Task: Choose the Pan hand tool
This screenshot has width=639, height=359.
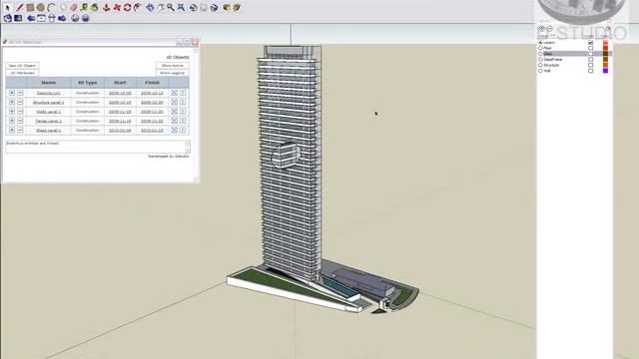Action: point(161,7)
